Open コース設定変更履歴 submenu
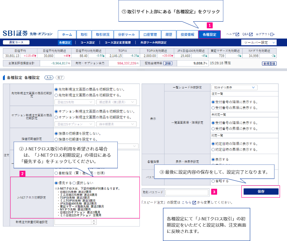 tap(118, 42)
